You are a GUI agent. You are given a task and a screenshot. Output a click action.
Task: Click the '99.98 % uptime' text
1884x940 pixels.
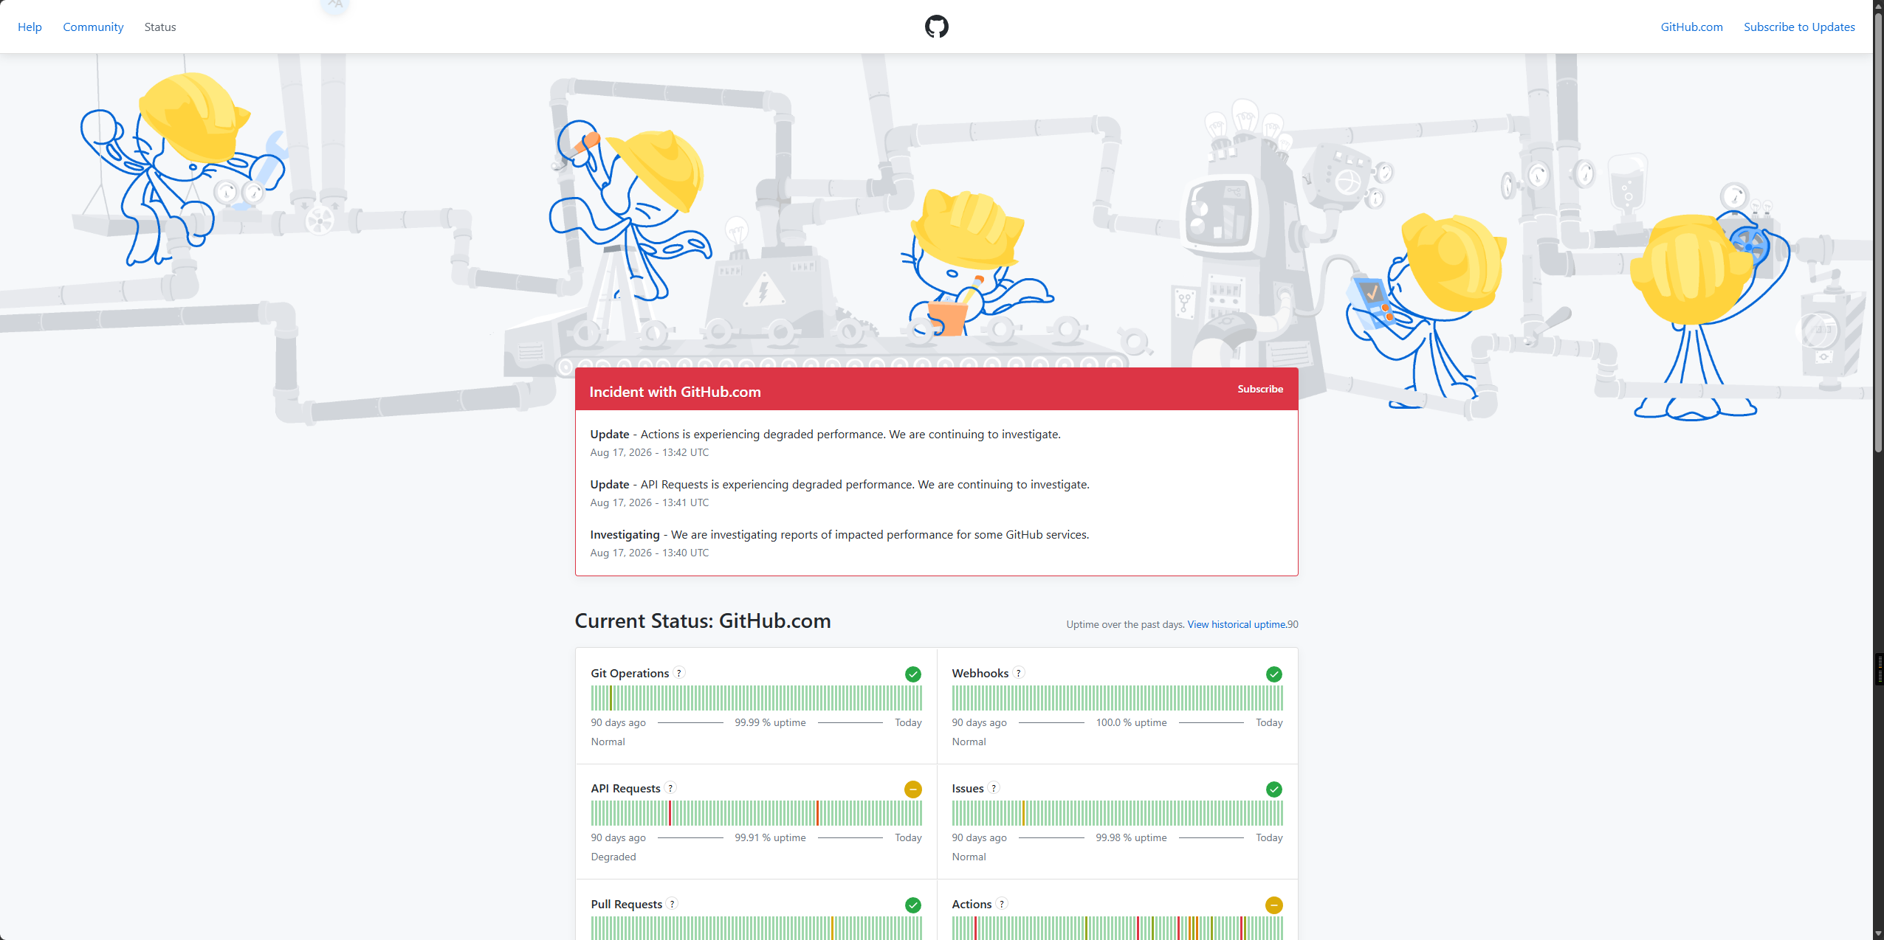[1131, 837]
